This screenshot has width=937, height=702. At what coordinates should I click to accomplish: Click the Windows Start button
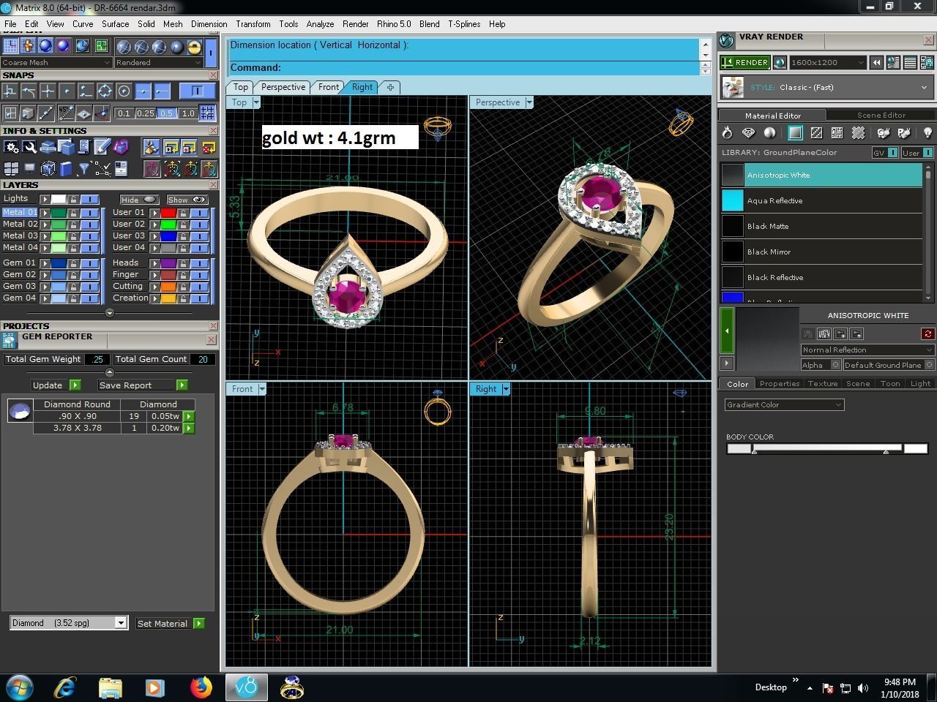pos(20,687)
